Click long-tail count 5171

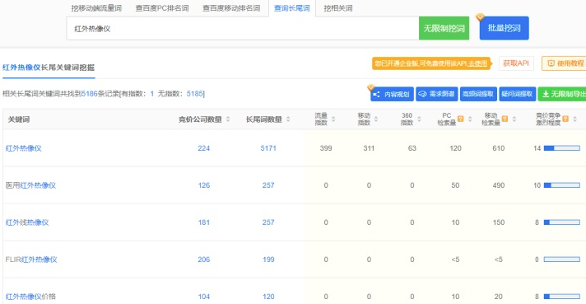tap(268, 148)
